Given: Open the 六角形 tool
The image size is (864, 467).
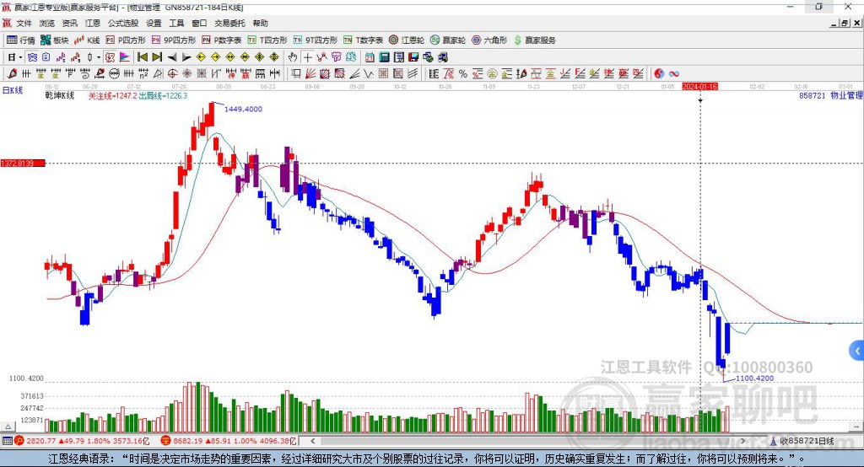Looking at the screenshot, I should (x=489, y=40).
